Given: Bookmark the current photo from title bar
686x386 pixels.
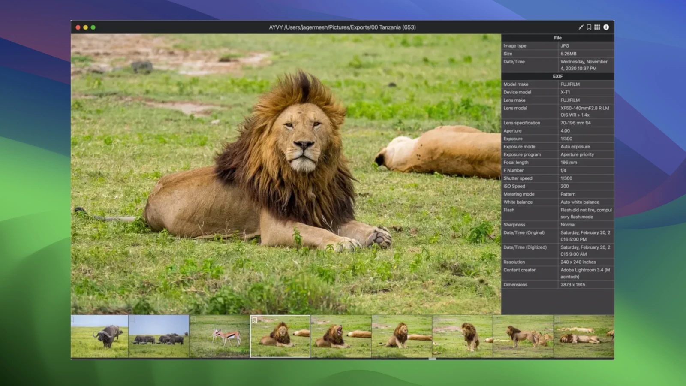Looking at the screenshot, I should 589,27.
